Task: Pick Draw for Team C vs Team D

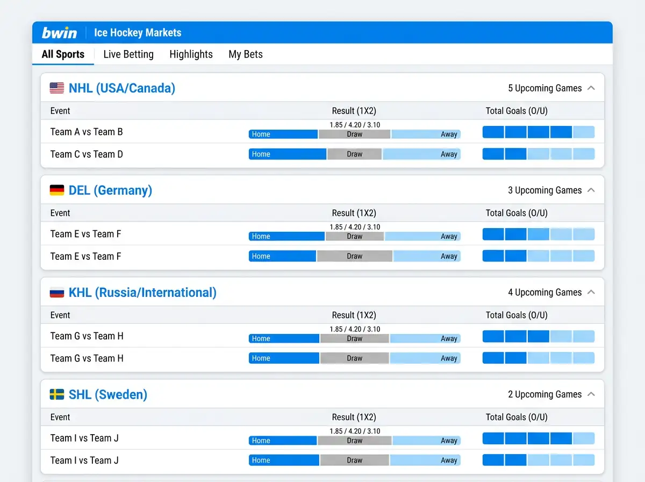Action: pos(355,154)
